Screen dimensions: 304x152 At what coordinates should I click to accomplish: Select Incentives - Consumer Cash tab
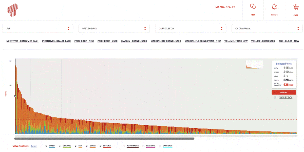point(22,41)
